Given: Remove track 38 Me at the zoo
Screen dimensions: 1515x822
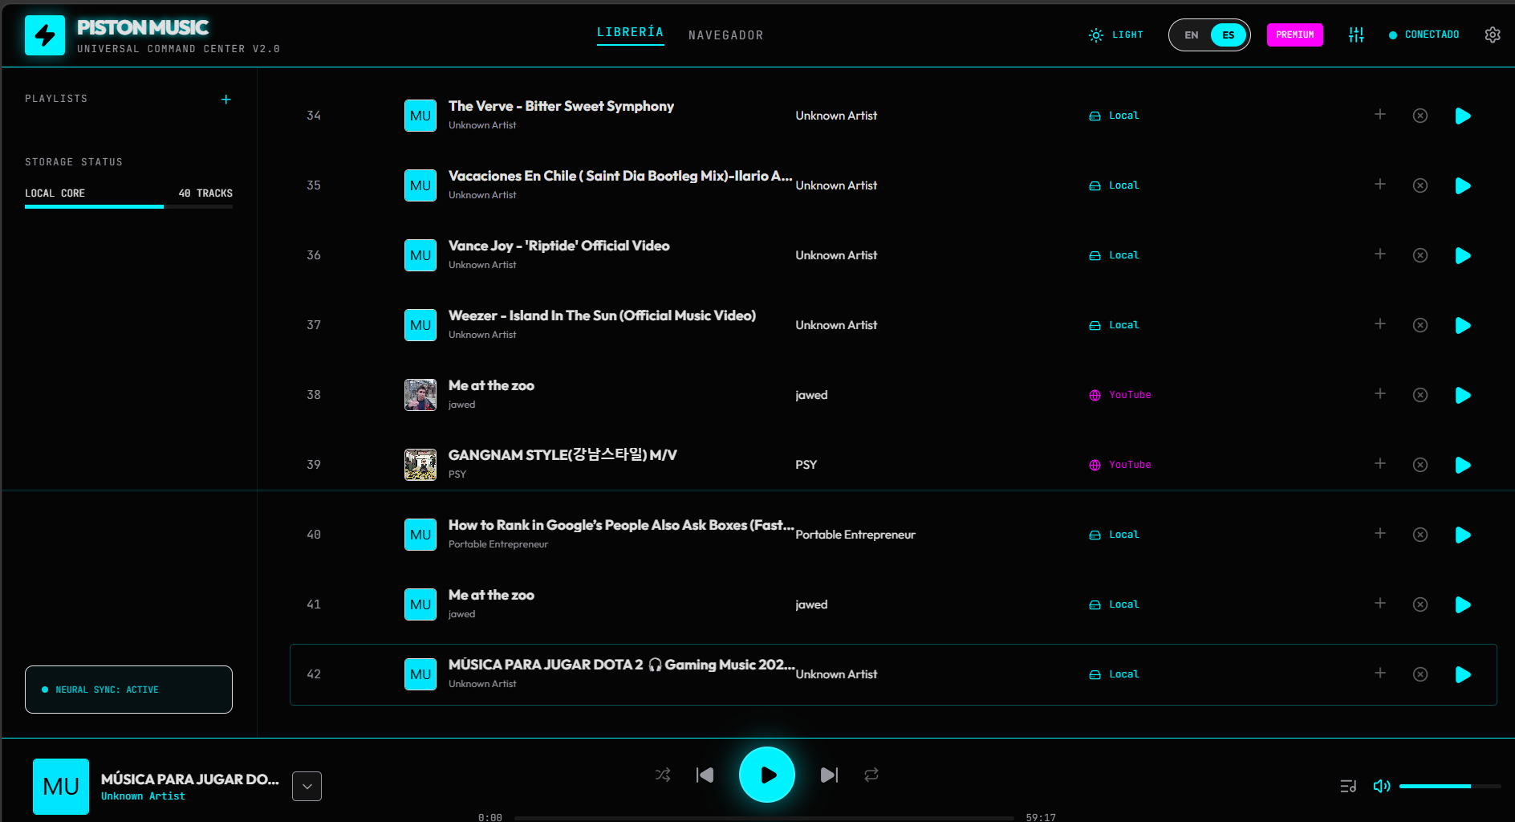Looking at the screenshot, I should (x=1420, y=395).
